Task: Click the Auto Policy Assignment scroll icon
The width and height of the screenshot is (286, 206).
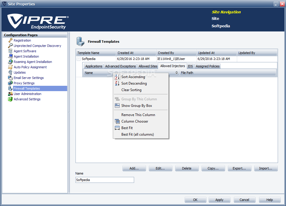Action: tap(10, 67)
